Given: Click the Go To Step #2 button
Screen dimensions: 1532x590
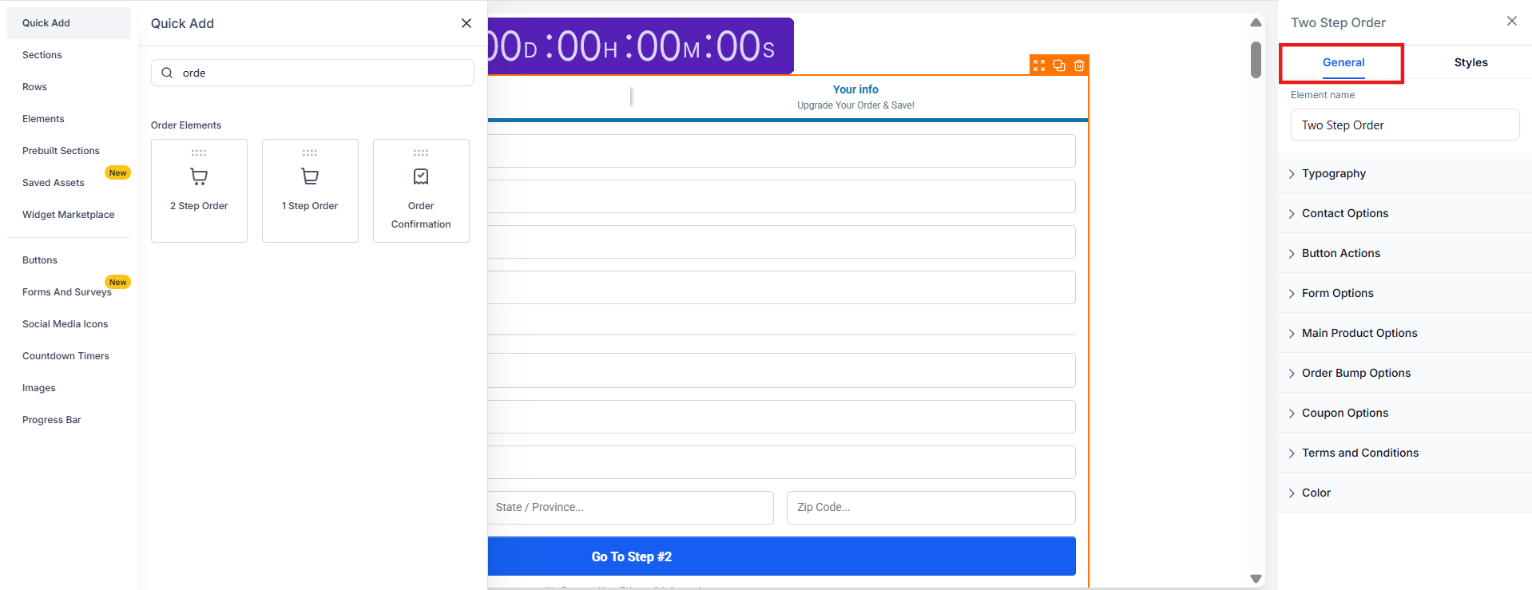Looking at the screenshot, I should [781, 556].
